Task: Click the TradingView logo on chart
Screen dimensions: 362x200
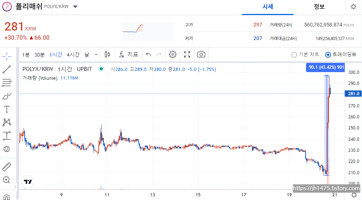Action: point(28,182)
